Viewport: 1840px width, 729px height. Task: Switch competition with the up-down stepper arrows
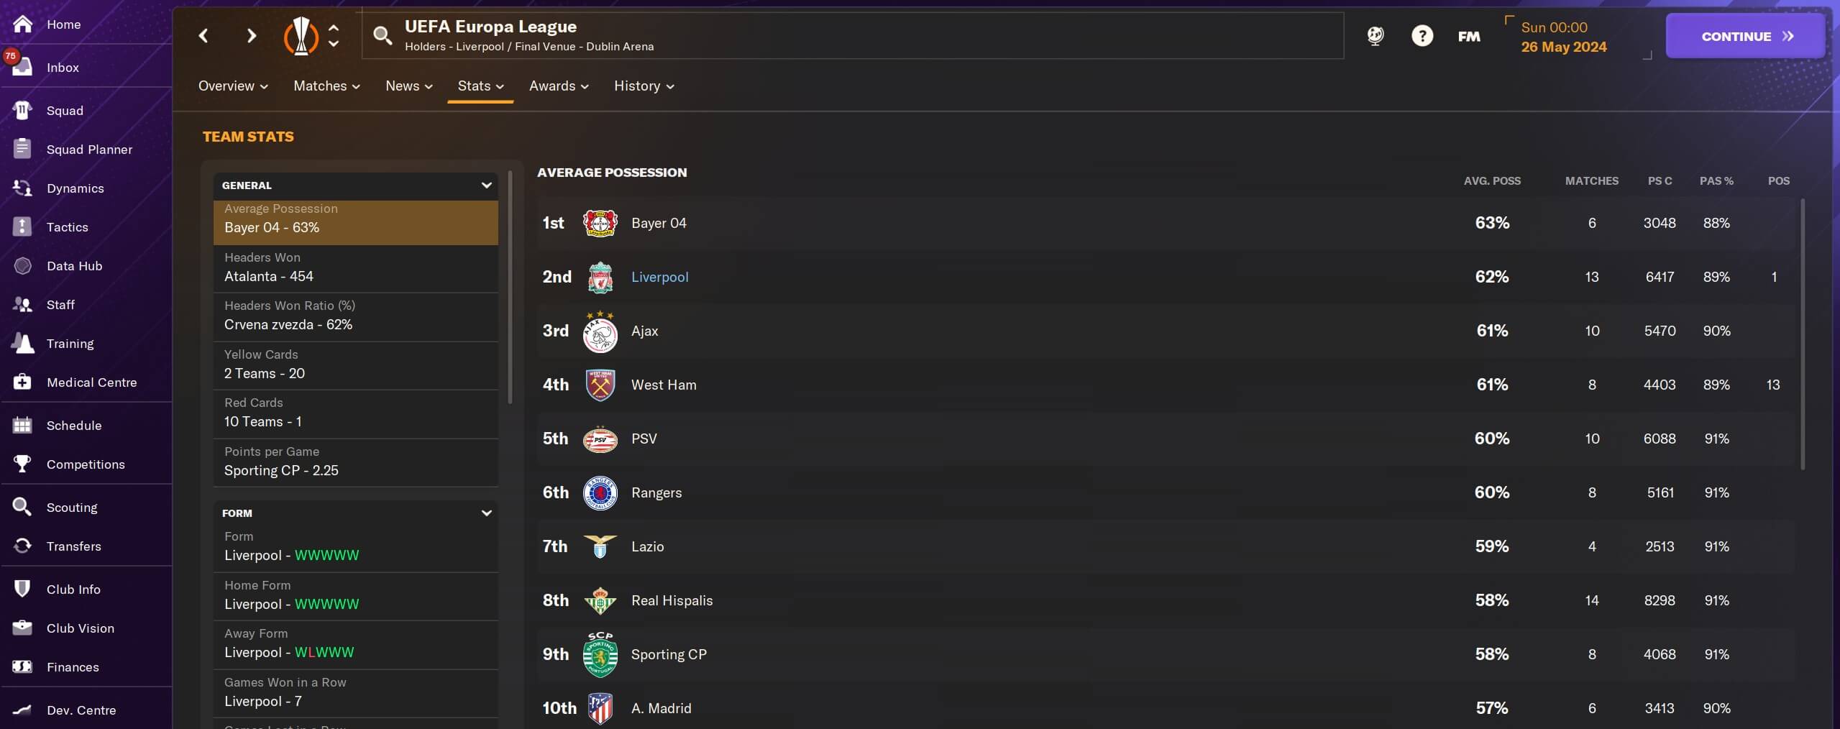334,35
